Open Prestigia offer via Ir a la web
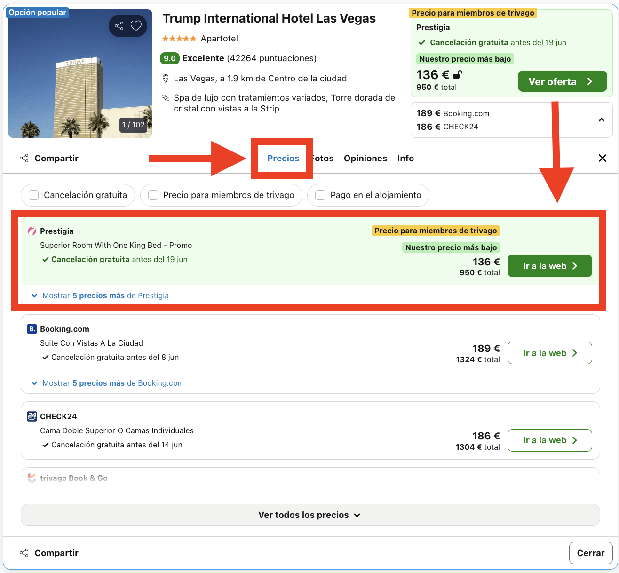 549,266
